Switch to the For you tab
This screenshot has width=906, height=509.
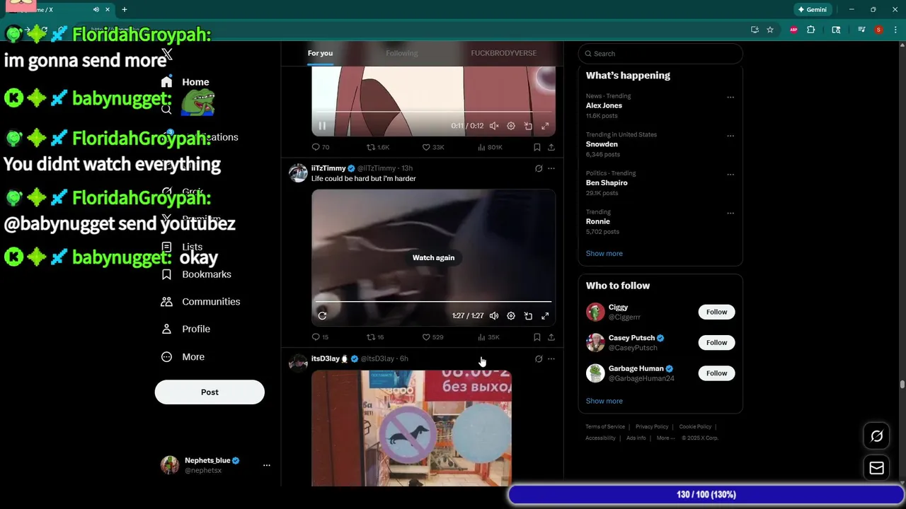coord(320,53)
